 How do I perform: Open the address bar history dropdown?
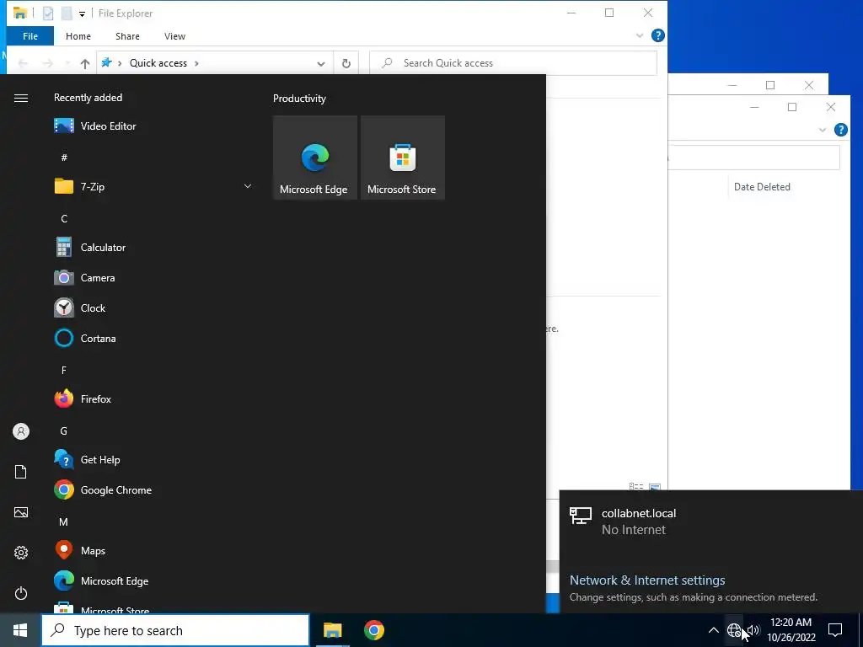tap(321, 63)
